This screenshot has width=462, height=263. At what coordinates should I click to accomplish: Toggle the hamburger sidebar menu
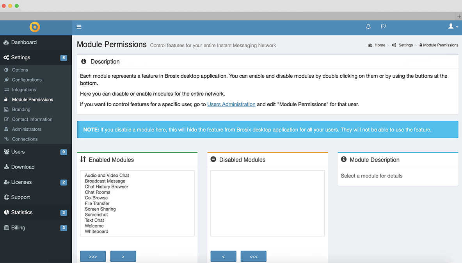click(79, 27)
